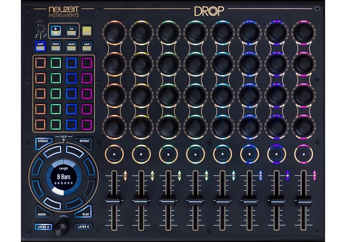Screen dimensions: 346x242
Task: Click the sixth-column blue knob, second row
Action: point(249,64)
